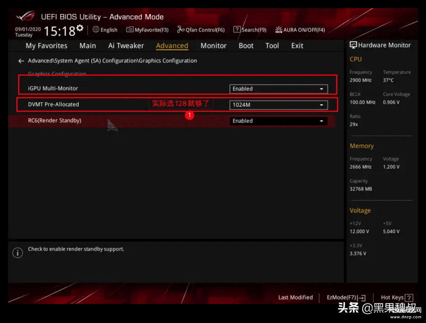
Task: Switch to the Tool tab
Action: 272,46
